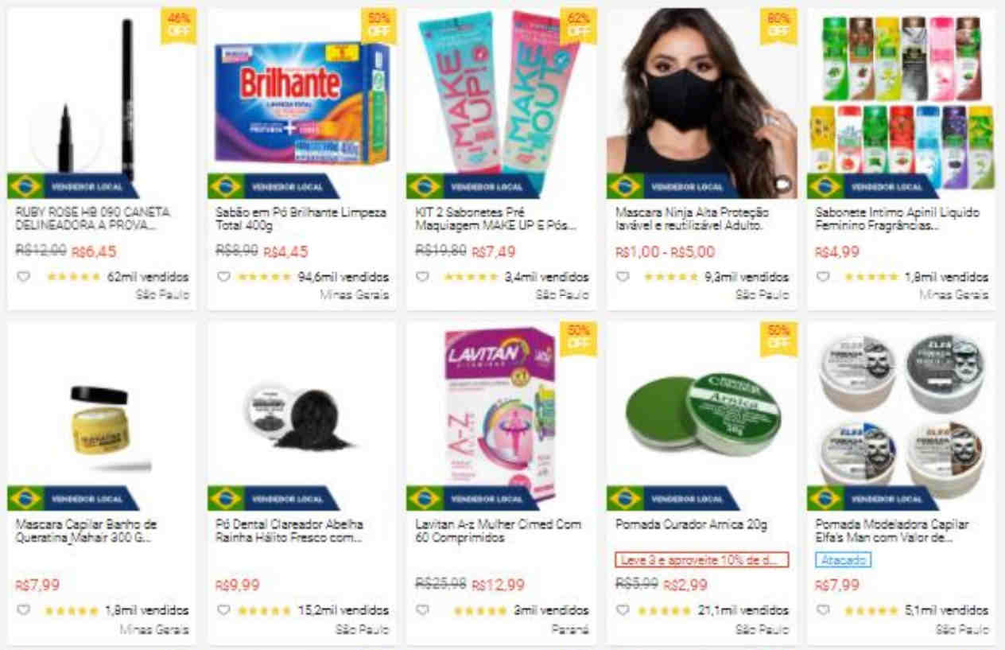Image resolution: width=1005 pixels, height=650 pixels.
Task: Click the 'Atacado' tag on Elfa's Man
Action: pos(843,560)
